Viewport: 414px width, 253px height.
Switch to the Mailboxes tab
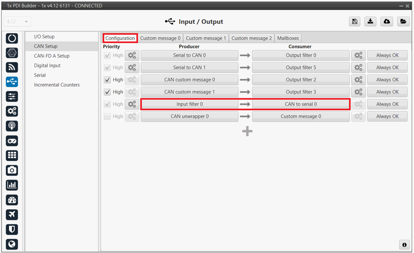coord(288,38)
